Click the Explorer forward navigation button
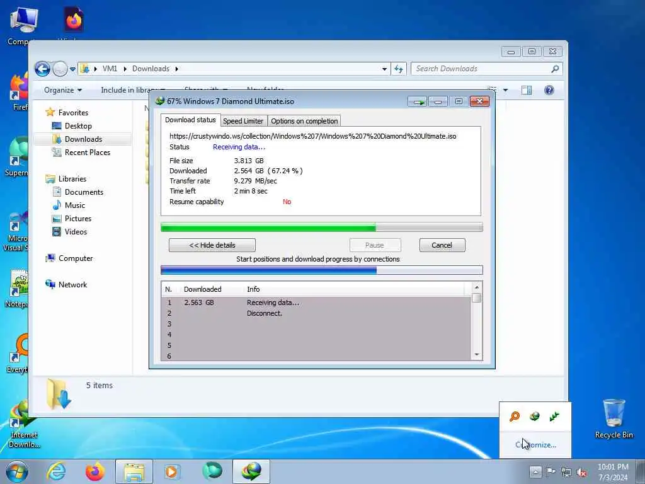The height and width of the screenshot is (484, 645). [x=60, y=69]
